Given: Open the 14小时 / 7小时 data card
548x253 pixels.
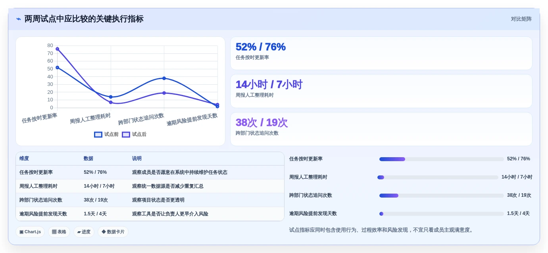Looking at the screenshot, I should click(x=381, y=91).
